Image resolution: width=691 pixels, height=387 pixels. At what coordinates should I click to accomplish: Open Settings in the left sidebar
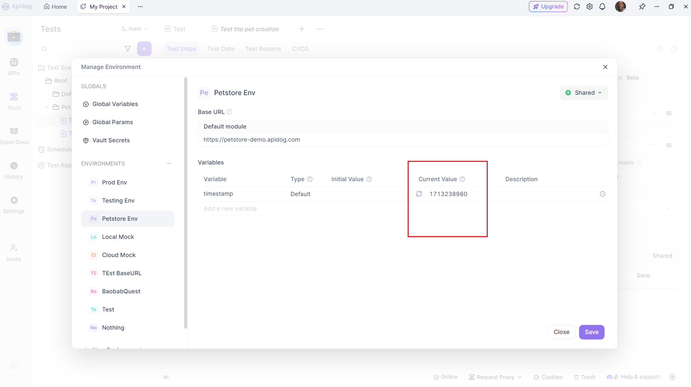tap(14, 205)
